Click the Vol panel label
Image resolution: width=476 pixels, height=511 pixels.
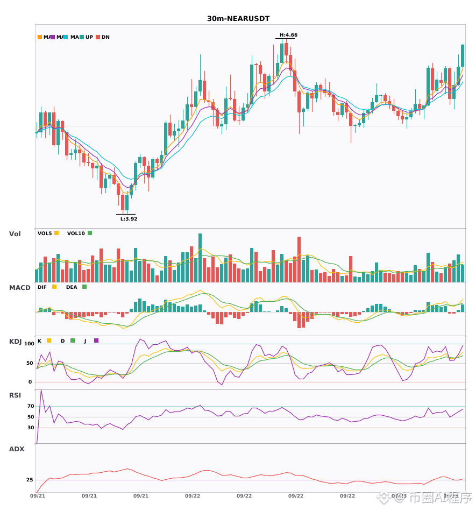[15, 234]
